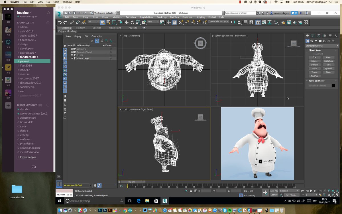This screenshot has height=214, width=342.
Task: Open the Workspace: Default dropdown in title bar
Action: pyautogui.click(x=105, y=13)
